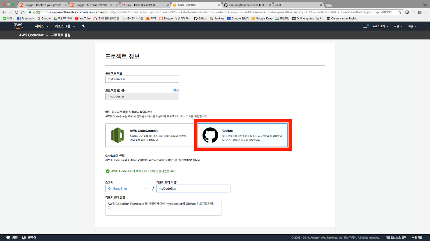Open the Google 캘린더 bookmark
This screenshot has width=430, height=241.
238,18
